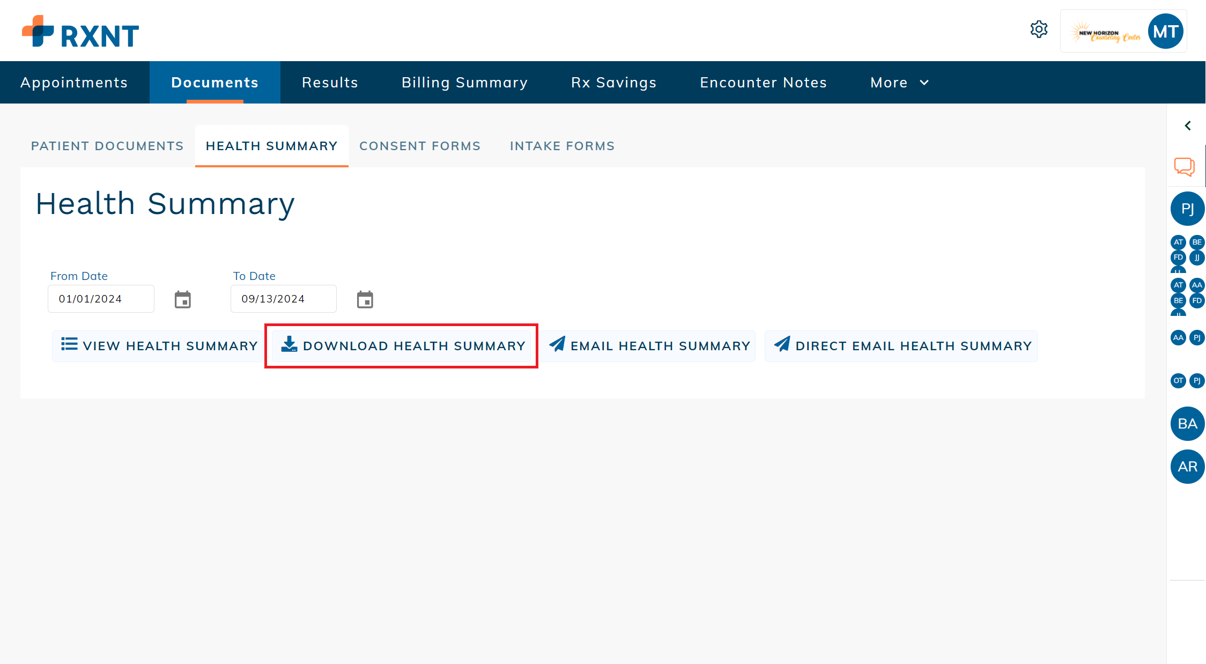Screen dimensions: 1206x664
Task: Open the chat messages icon
Action: coord(1184,166)
